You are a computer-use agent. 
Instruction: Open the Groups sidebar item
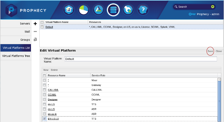point(16,40)
